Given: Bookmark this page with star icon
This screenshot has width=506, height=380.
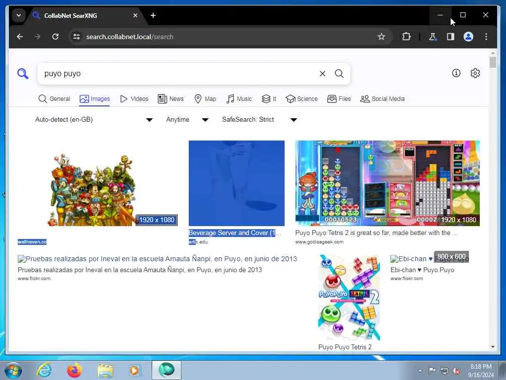Looking at the screenshot, I should tap(381, 37).
